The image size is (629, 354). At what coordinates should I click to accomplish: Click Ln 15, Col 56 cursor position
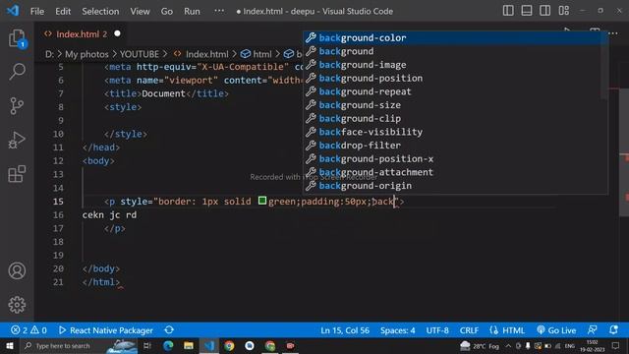345,330
